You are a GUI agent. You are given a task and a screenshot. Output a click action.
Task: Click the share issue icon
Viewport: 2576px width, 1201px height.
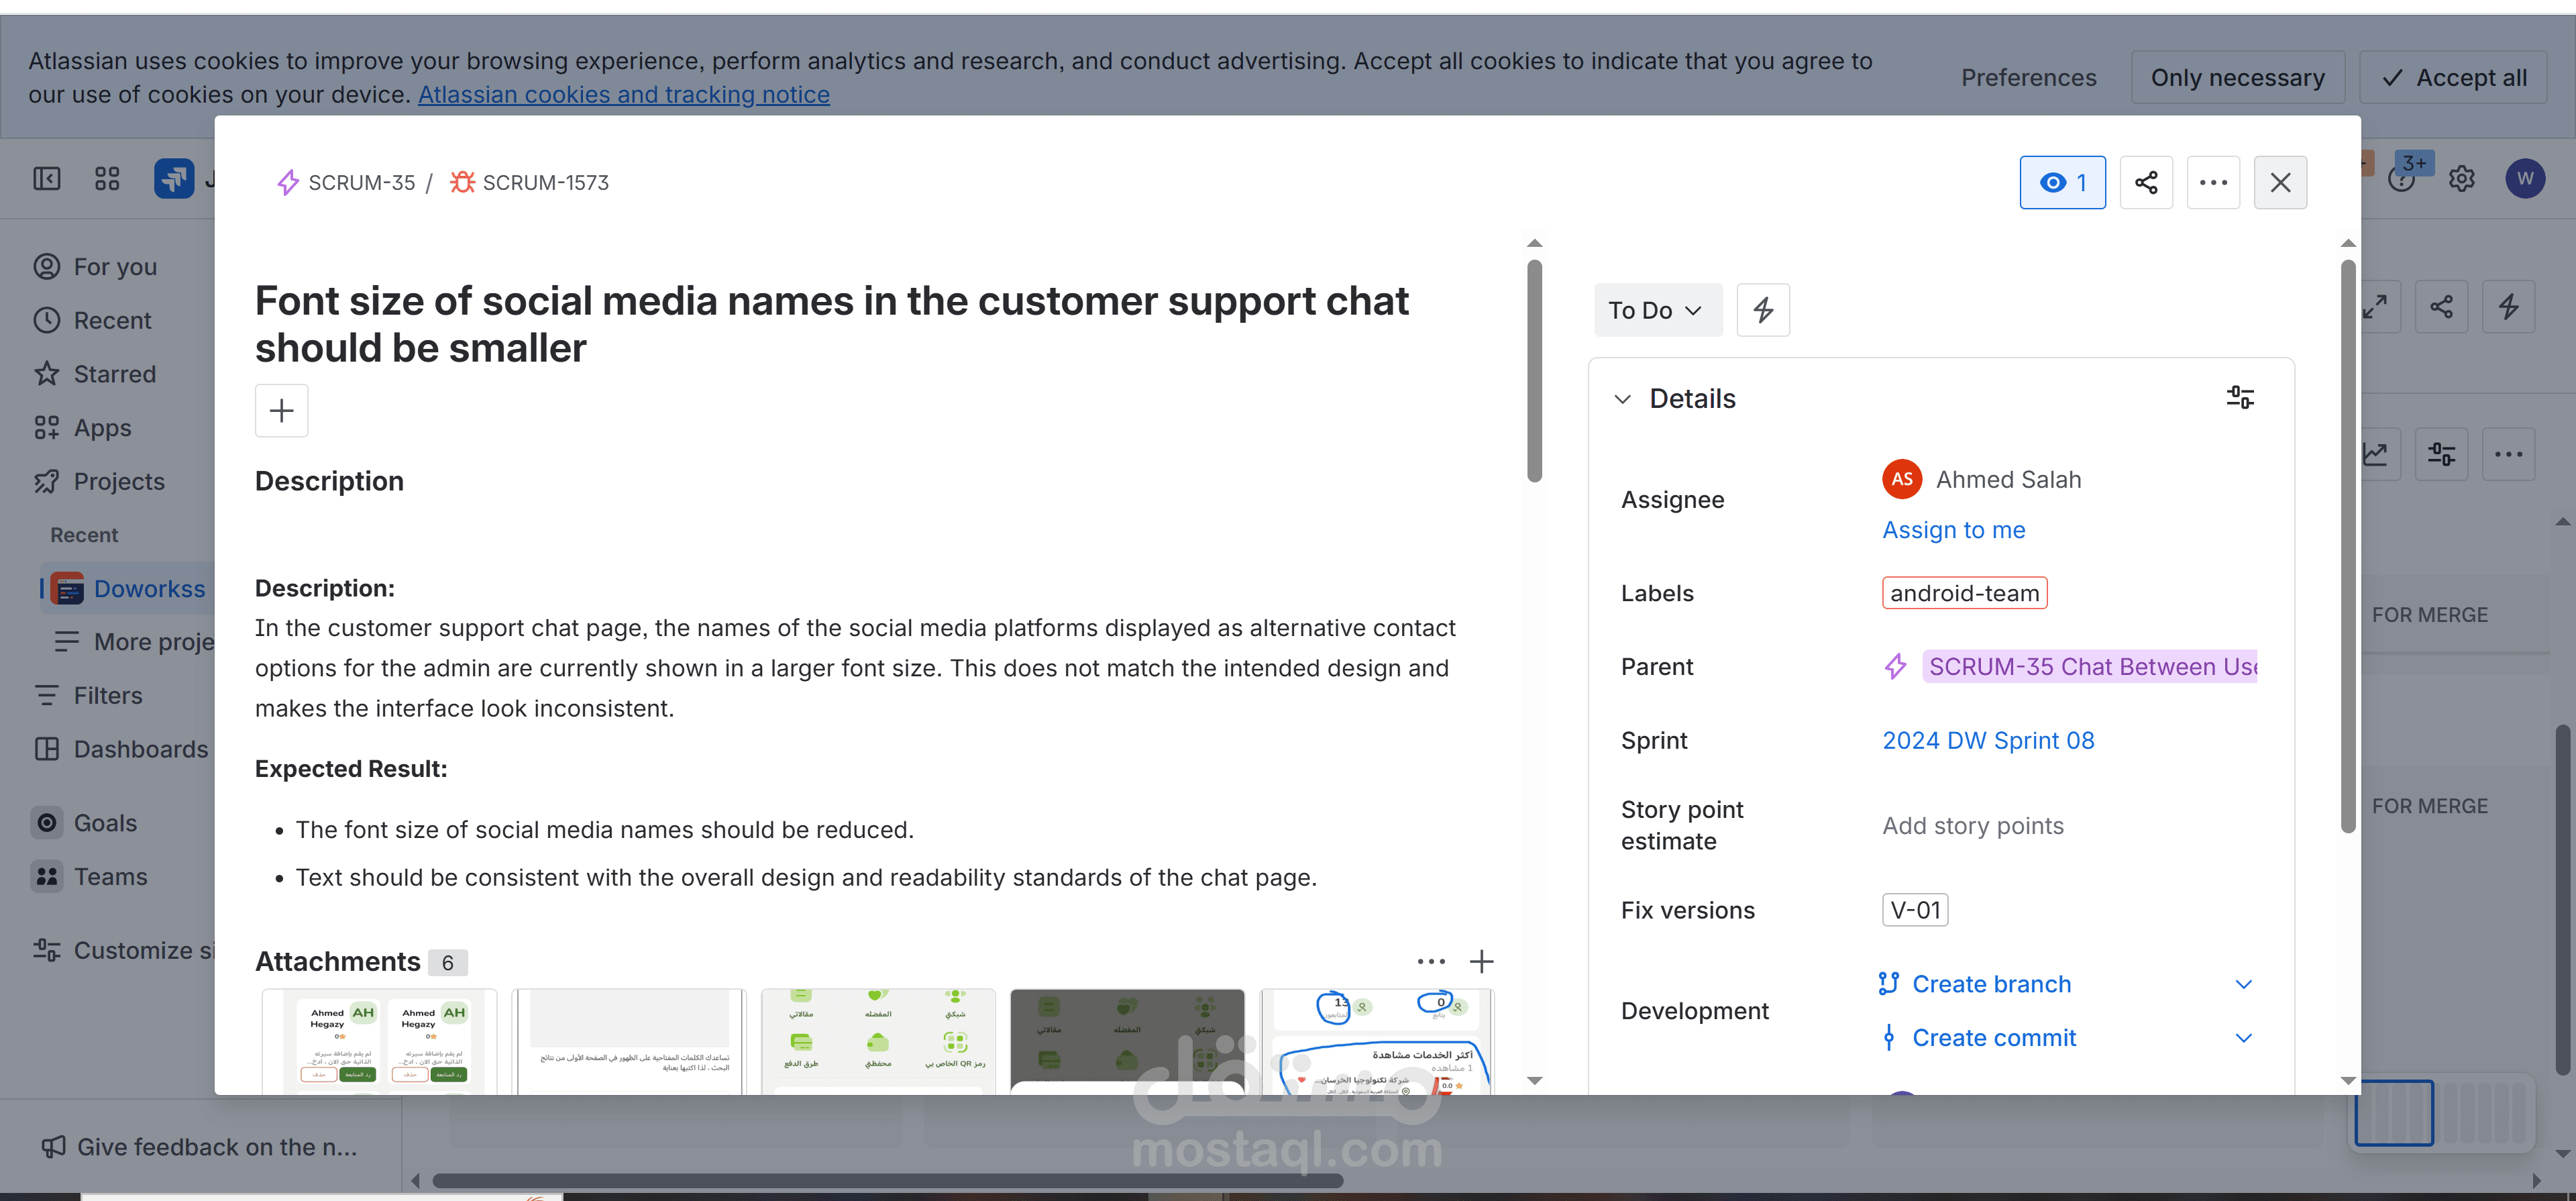(2146, 182)
